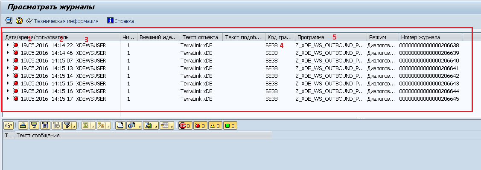
Task: Expand the log entry at 14:15:07
Action: click(x=8, y=60)
